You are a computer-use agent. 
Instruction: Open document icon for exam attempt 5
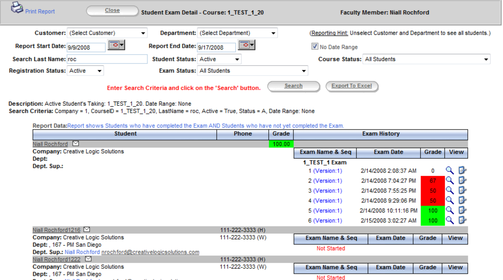(x=462, y=210)
